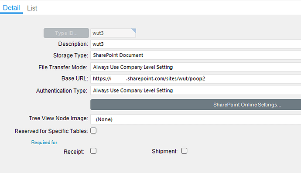Click the File Transfer Mode label

coord(63,67)
